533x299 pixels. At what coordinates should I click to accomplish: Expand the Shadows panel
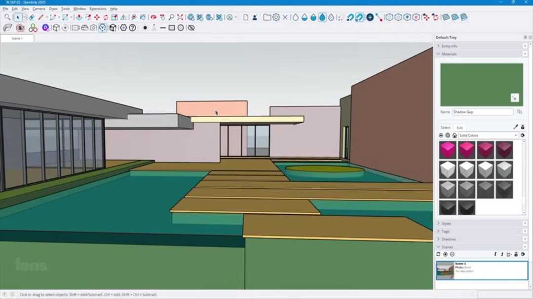pos(449,239)
